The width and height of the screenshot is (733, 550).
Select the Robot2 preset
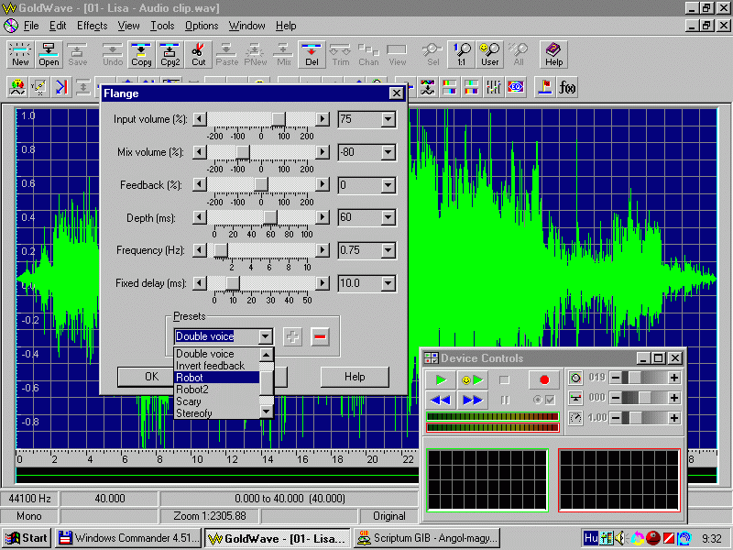coord(216,390)
